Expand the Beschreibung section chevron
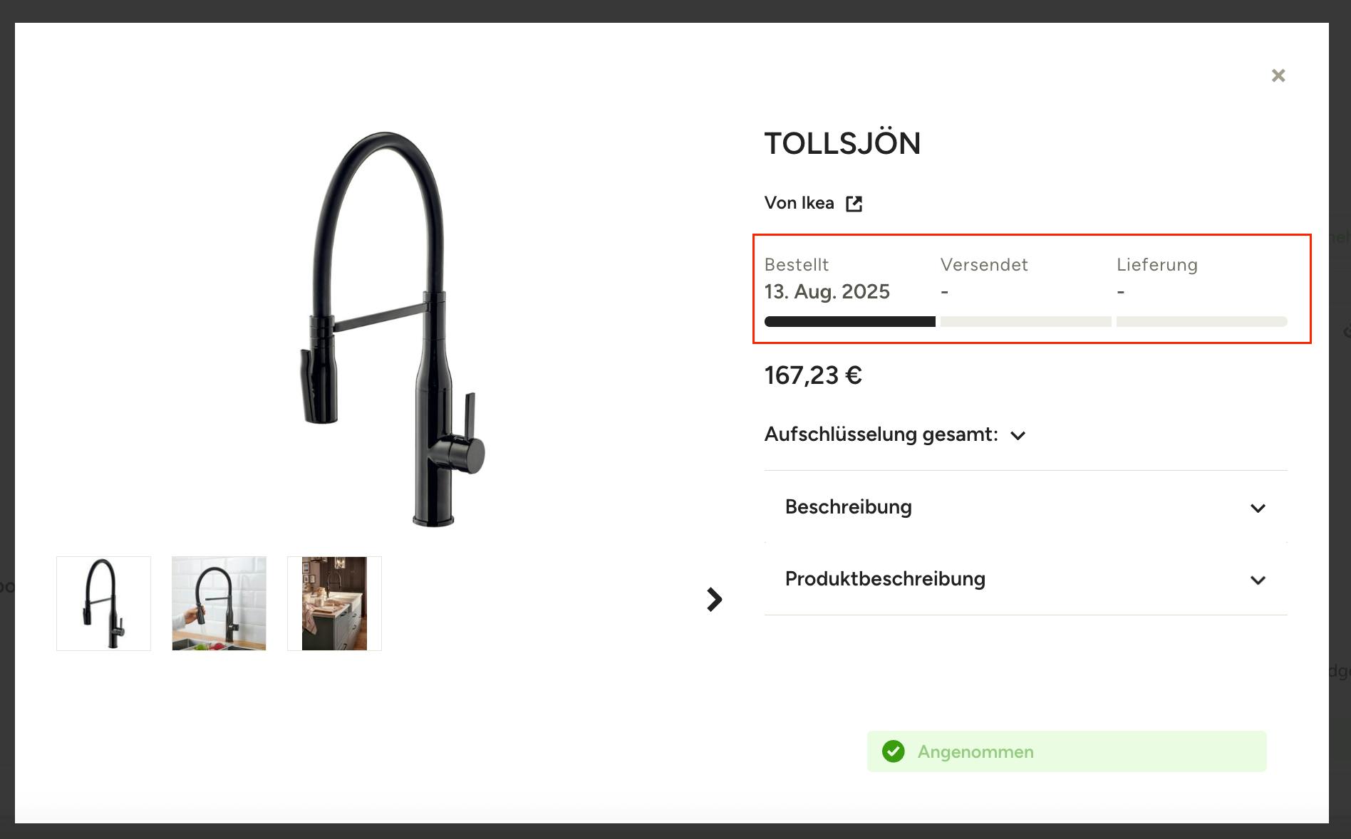Image resolution: width=1351 pixels, height=839 pixels. [x=1258, y=509]
